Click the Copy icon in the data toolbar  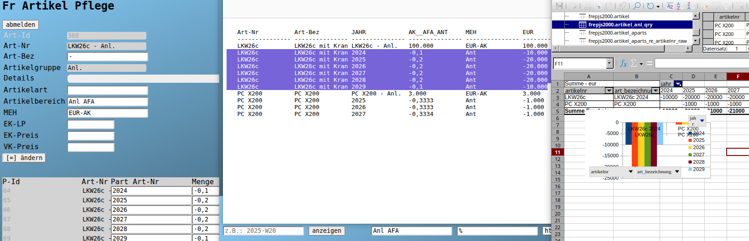[x=598, y=6]
